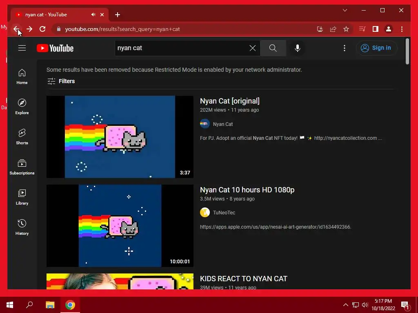Close the nyan cat - YouTube tab
Viewport: 418px width, 313px height.
[x=102, y=15]
